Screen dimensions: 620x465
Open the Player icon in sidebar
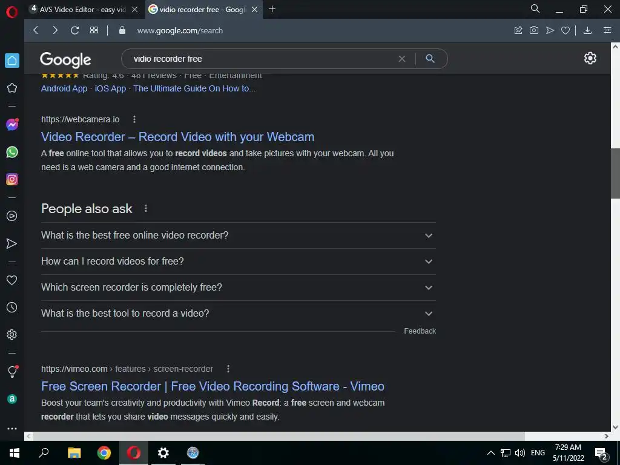[x=12, y=216]
